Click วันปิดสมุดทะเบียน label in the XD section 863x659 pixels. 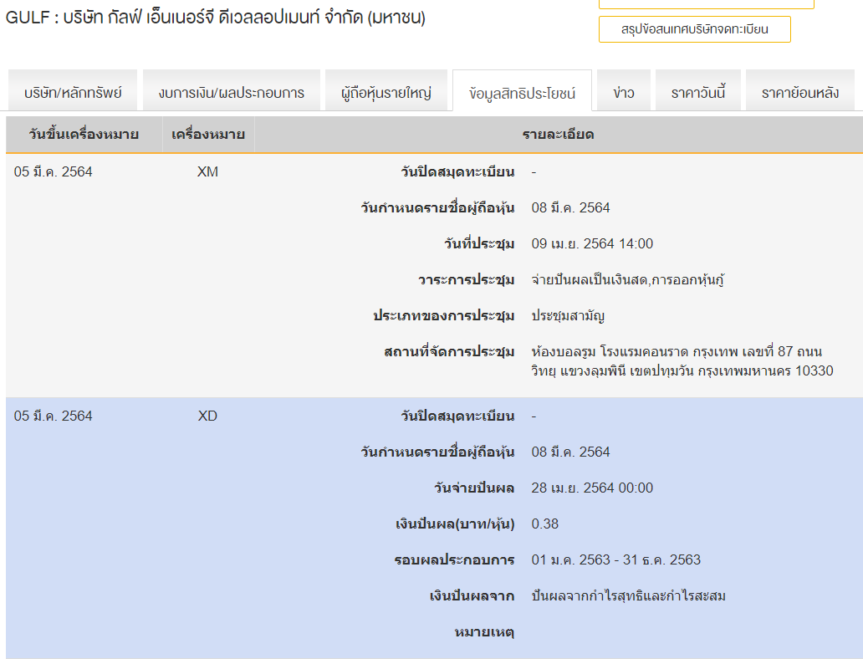tap(458, 416)
